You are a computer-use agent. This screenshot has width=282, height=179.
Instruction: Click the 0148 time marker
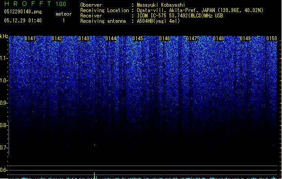[x=218, y=38]
